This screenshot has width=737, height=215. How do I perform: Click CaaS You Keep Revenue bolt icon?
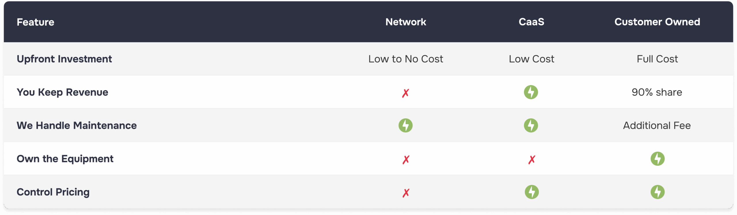point(531,92)
